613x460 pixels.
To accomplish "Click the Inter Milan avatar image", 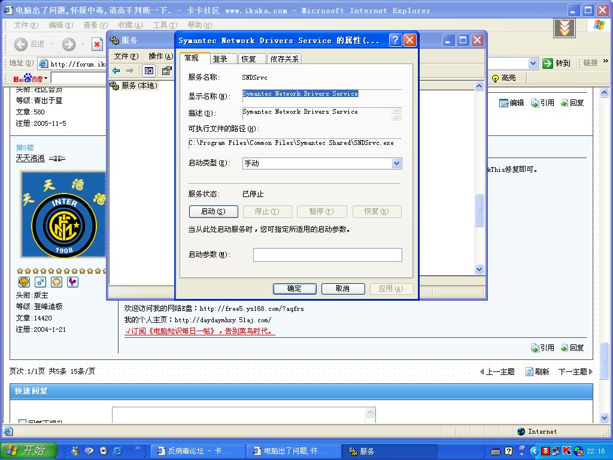I will [63, 214].
